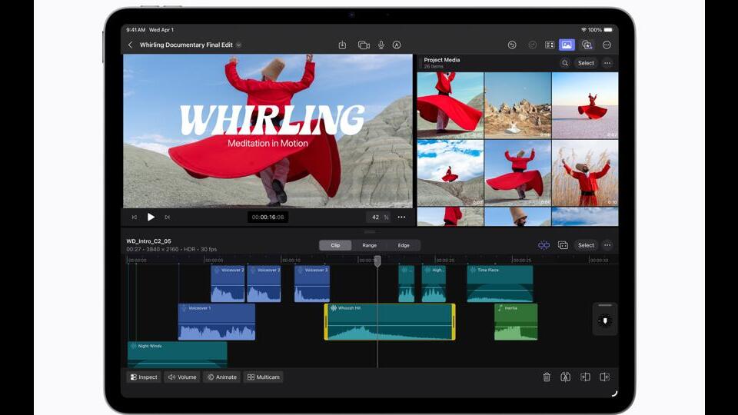Open the Volume controls

[x=182, y=377]
